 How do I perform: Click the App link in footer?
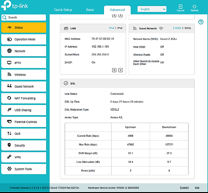[197, 188]
